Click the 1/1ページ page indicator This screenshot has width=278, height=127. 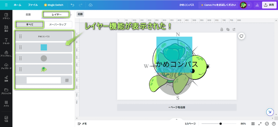pyautogui.click(x=190, y=124)
